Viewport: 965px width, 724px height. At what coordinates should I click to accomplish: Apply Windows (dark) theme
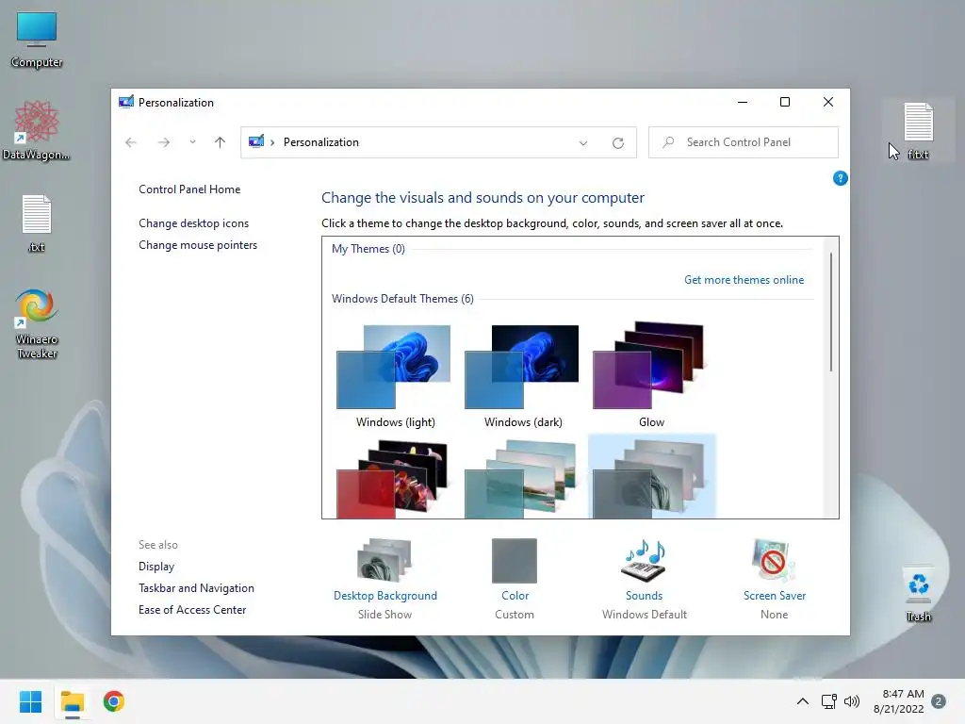523,375
